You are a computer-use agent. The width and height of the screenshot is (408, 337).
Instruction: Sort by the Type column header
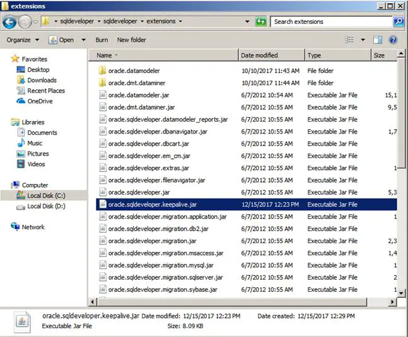tap(338, 55)
